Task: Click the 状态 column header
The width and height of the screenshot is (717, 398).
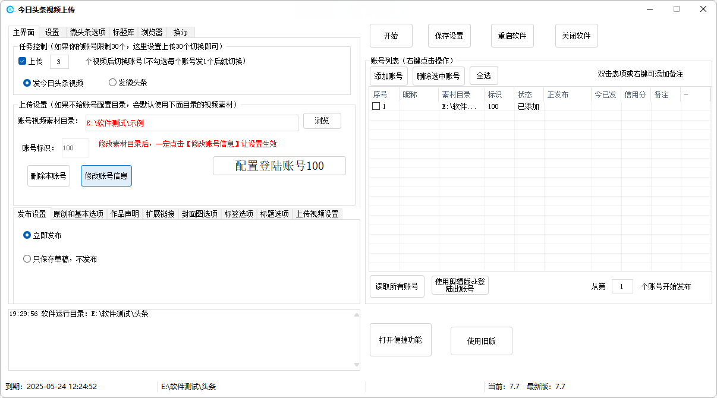Action: pyautogui.click(x=530, y=94)
